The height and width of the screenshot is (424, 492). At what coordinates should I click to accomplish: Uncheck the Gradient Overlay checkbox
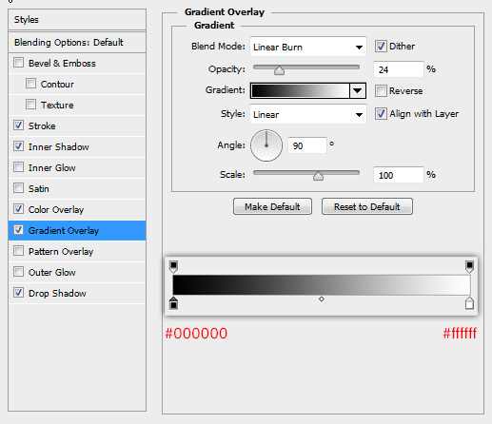pyautogui.click(x=18, y=230)
